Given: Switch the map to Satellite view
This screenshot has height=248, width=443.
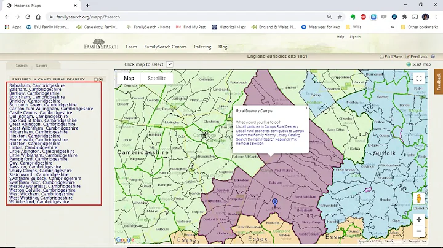Looking at the screenshot, I should (157, 79).
